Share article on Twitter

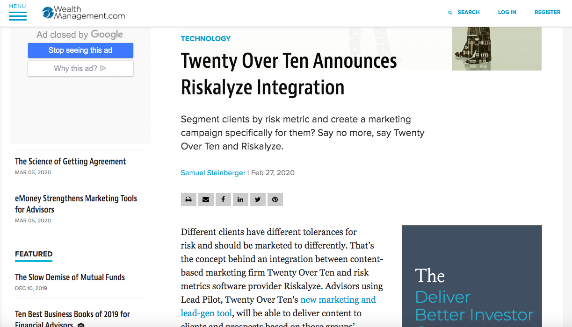pos(258,199)
